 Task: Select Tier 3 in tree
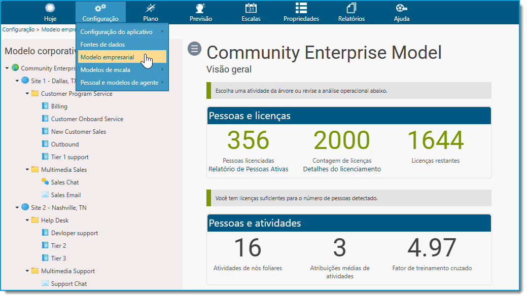point(58,258)
